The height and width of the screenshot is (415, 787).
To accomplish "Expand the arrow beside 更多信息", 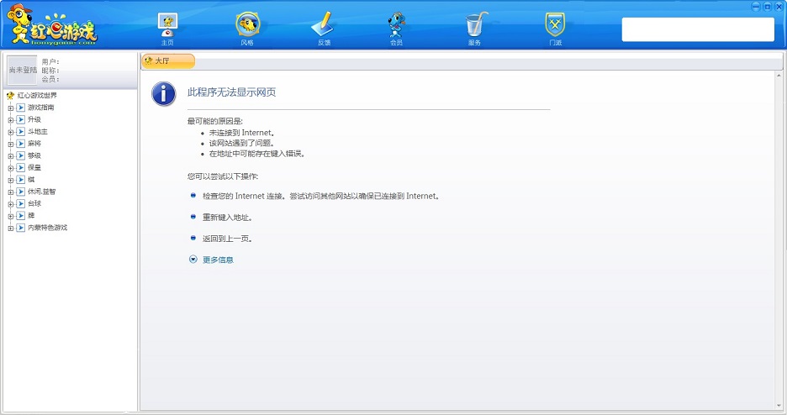I will pos(193,259).
